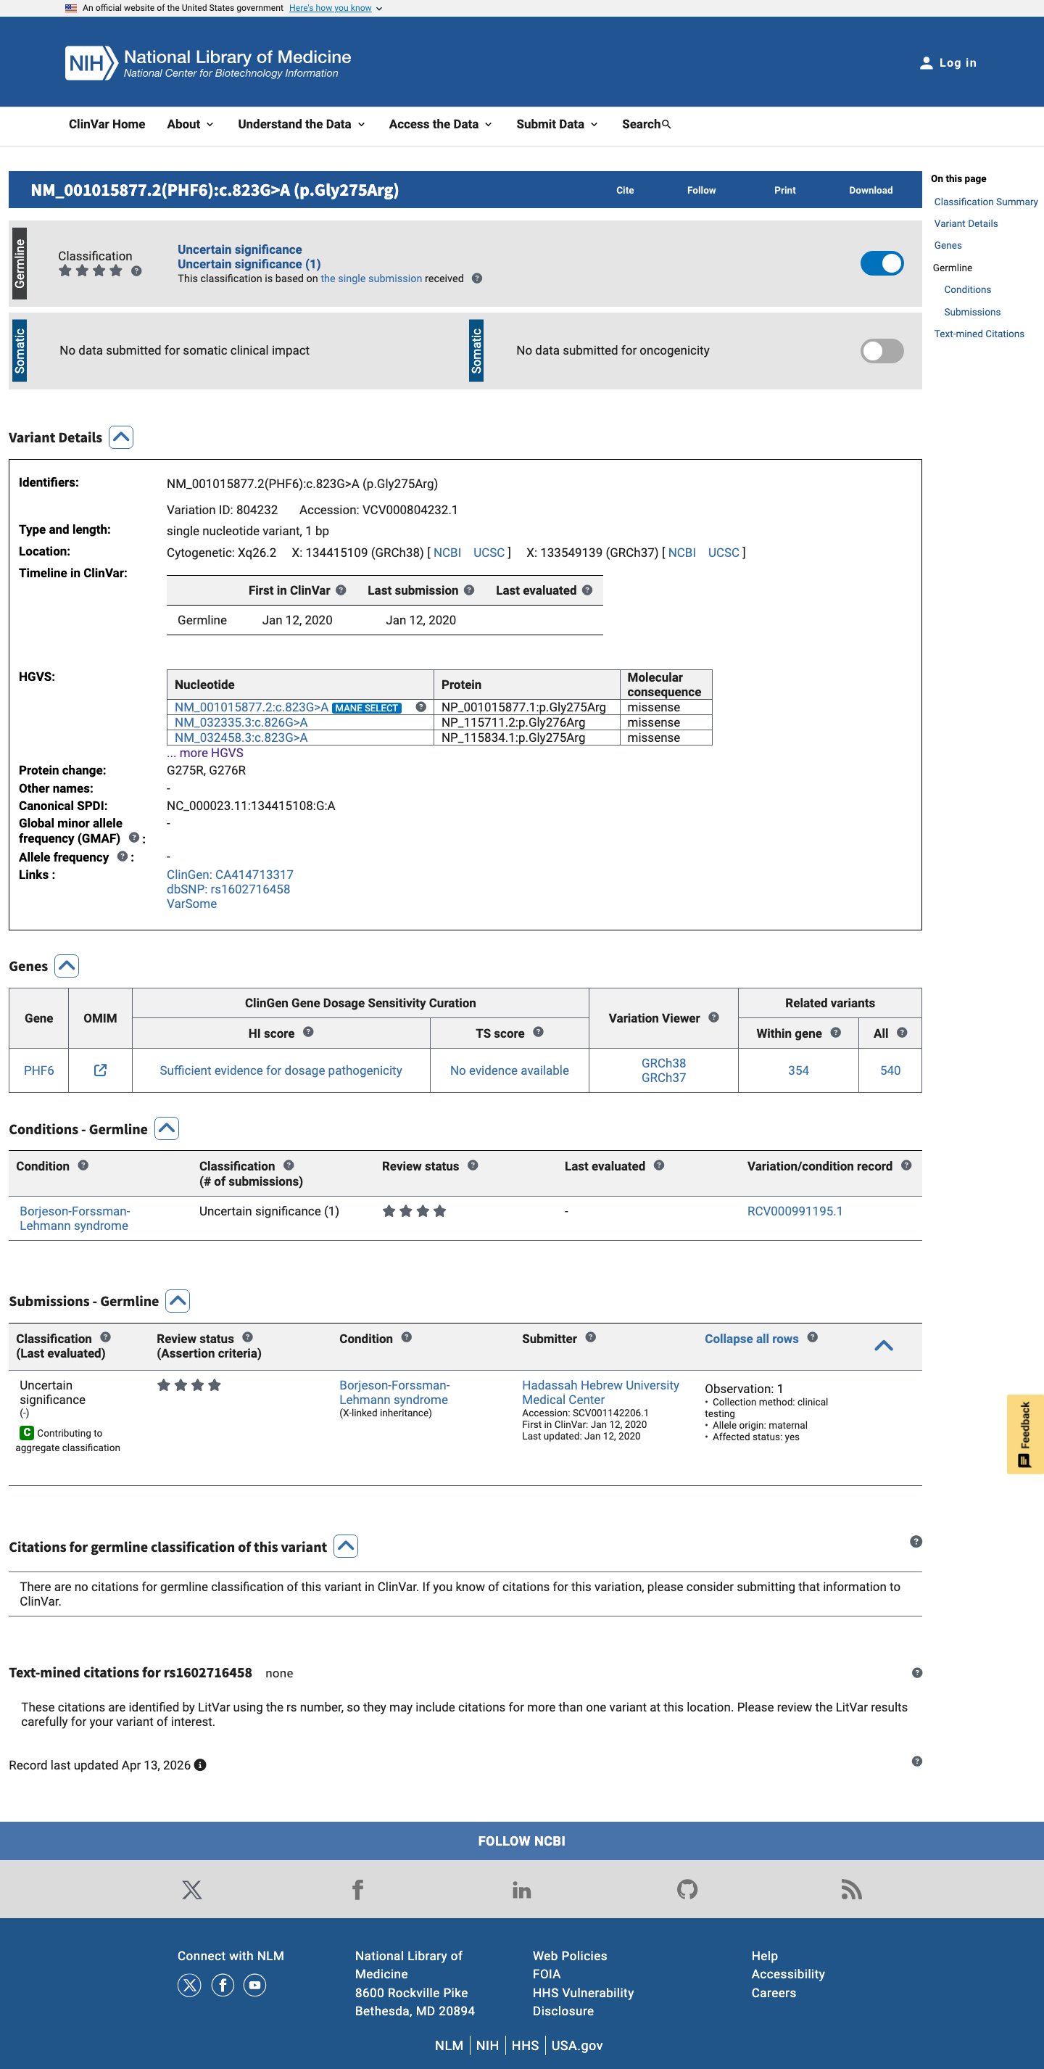Toggle on the Somatic classification switch
Viewport: 1044px width, 2069px height.
882,351
